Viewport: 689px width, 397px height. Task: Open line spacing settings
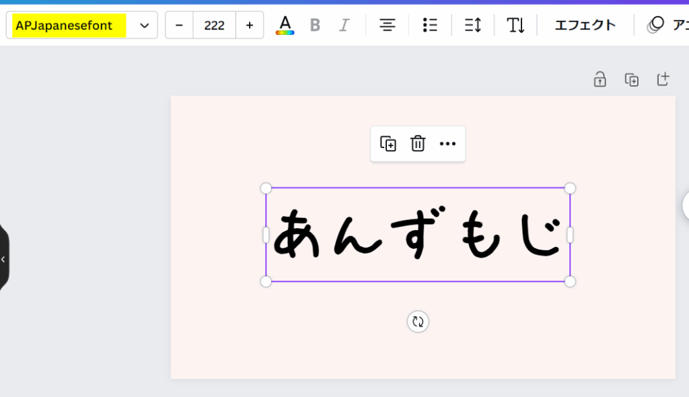473,26
